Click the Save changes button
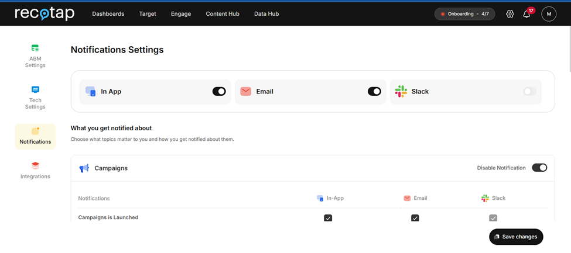571x253 pixels. pyautogui.click(x=516, y=237)
